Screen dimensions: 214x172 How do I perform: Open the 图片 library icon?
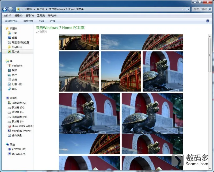9,75
